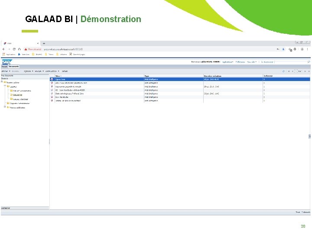Reload the page with the refresh icon

pos(14,49)
